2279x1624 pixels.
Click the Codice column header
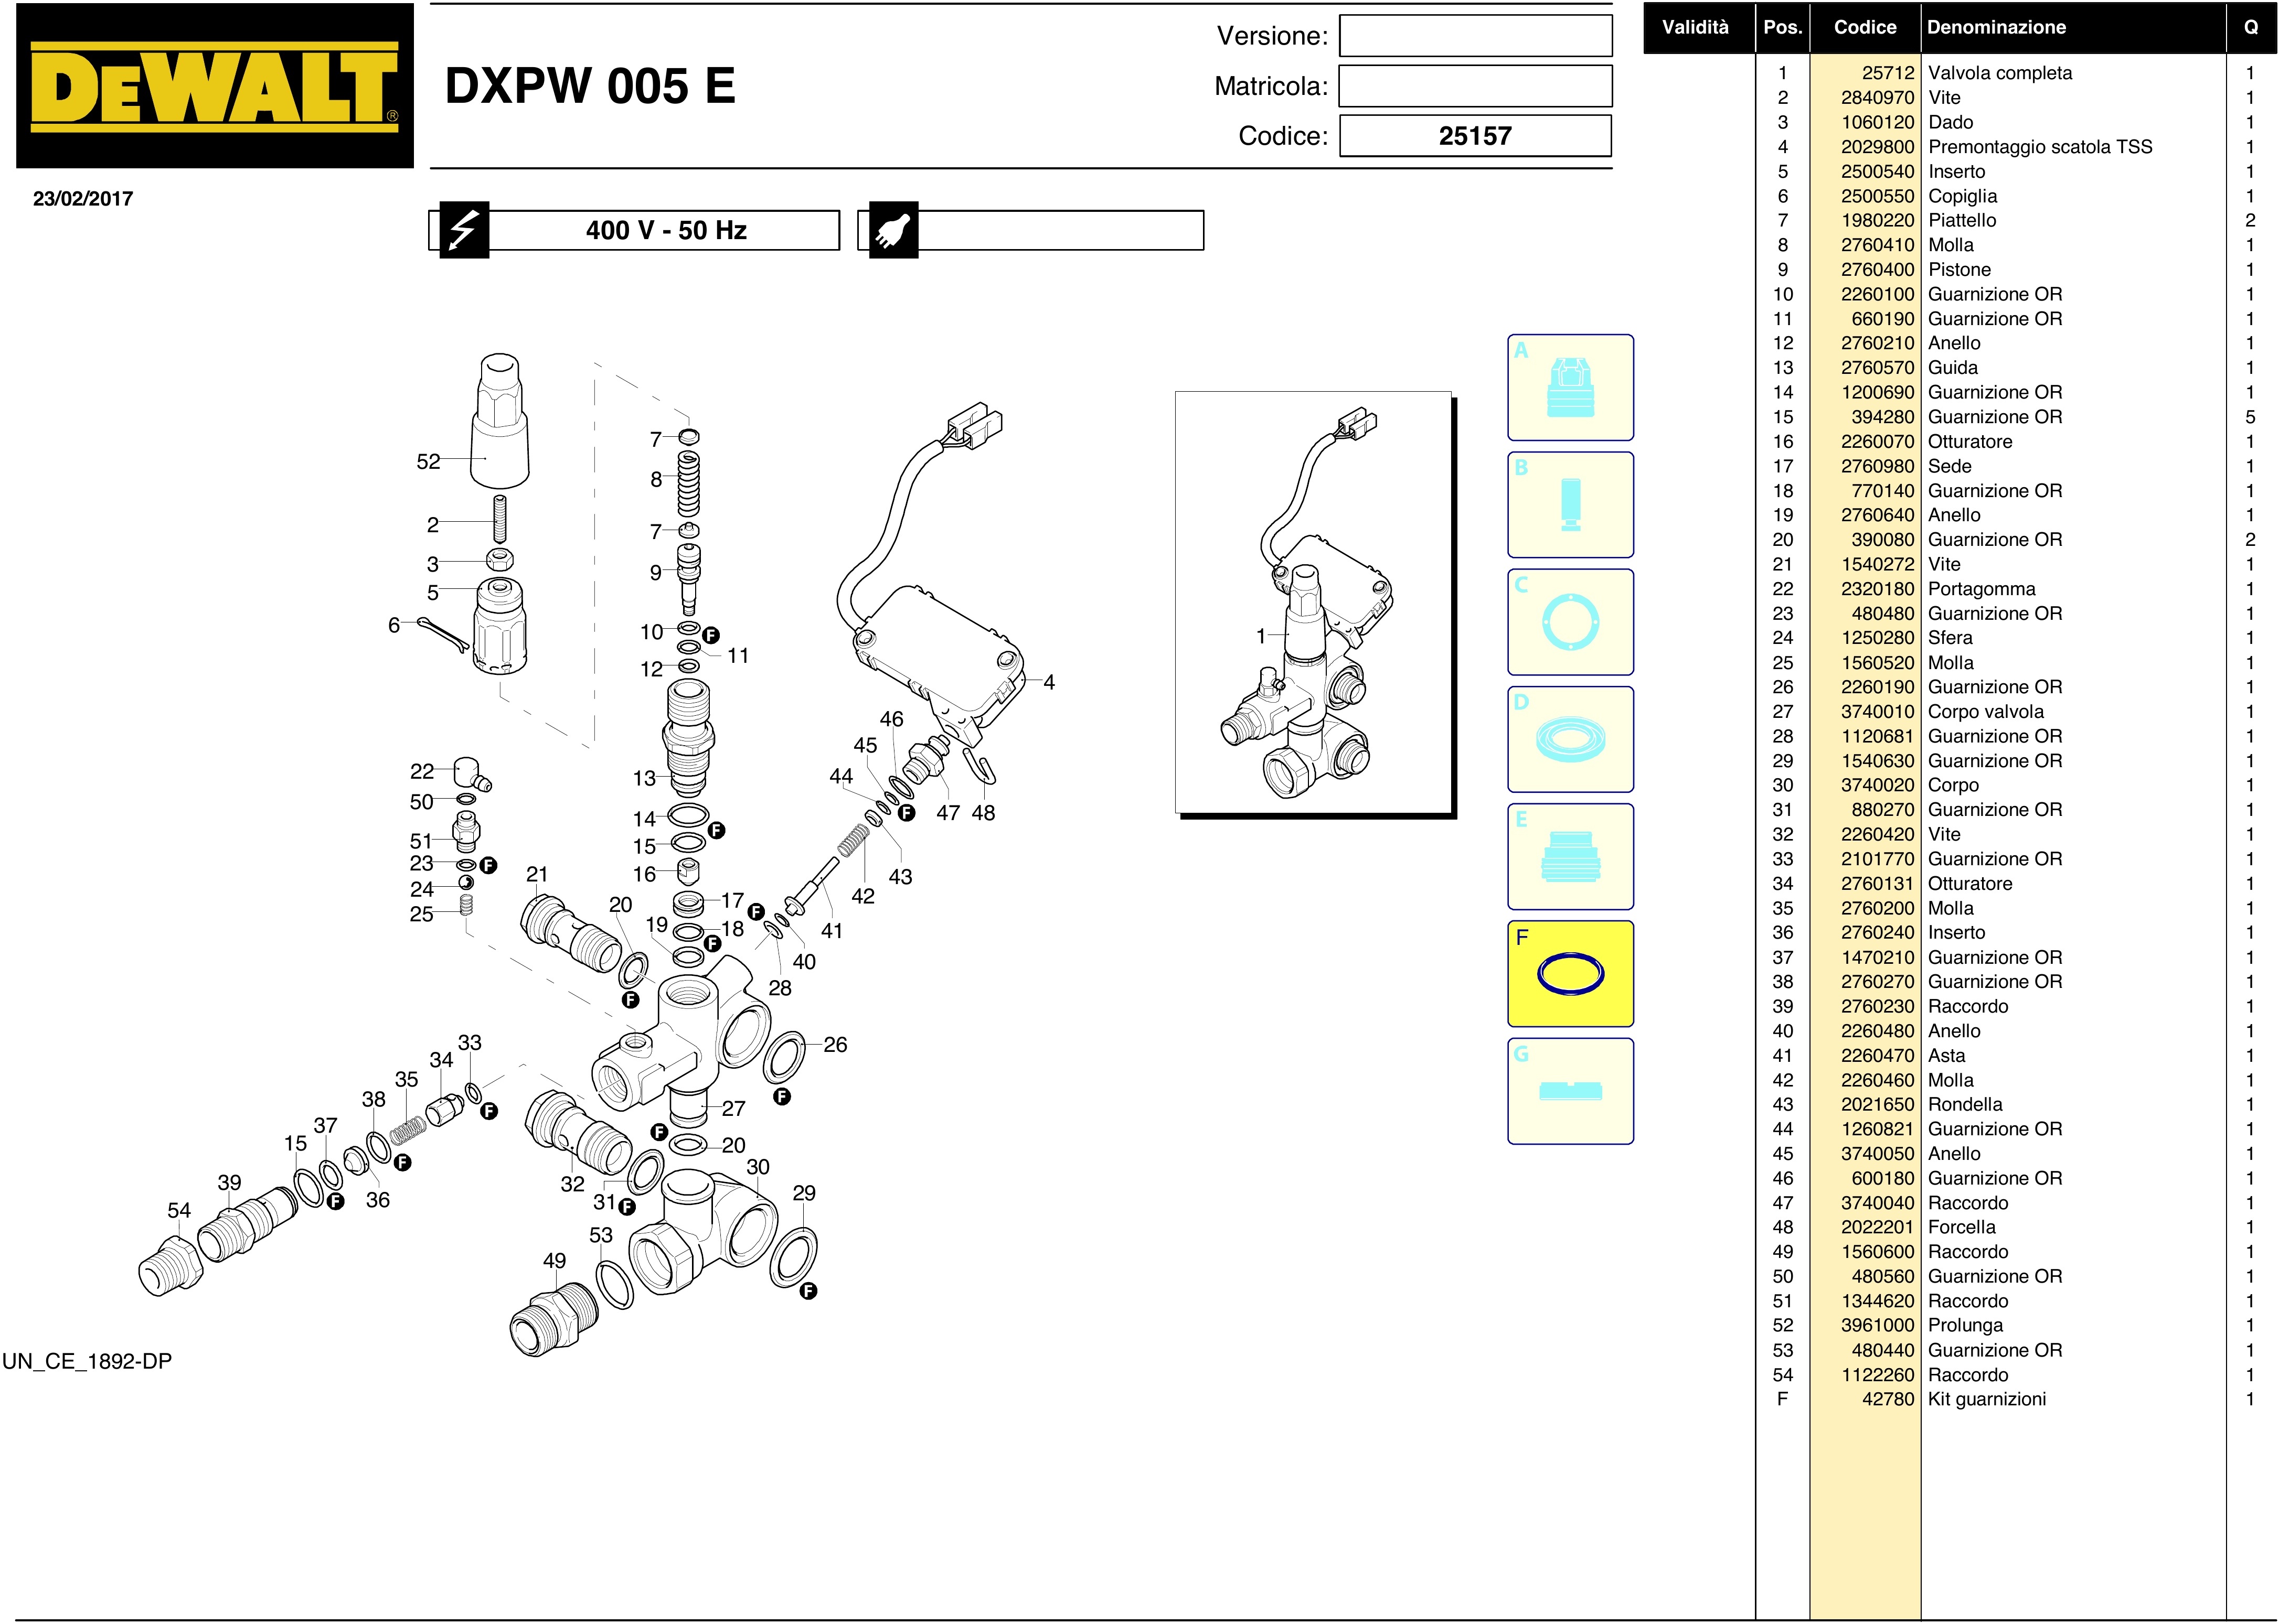tap(1864, 28)
